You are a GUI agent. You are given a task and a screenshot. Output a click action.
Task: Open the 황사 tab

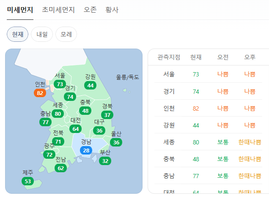click(x=112, y=9)
